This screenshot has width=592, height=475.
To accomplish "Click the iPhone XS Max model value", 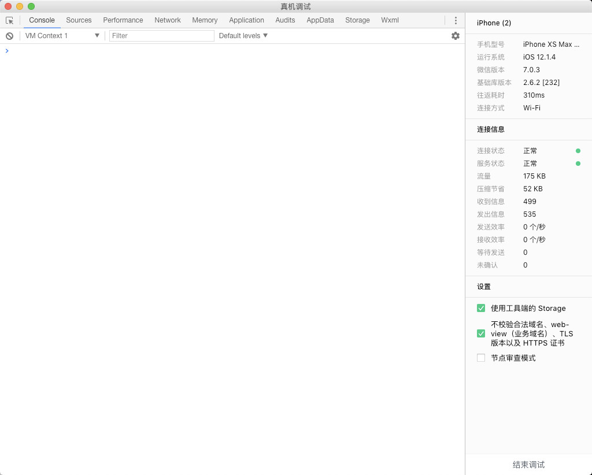I will click(551, 44).
